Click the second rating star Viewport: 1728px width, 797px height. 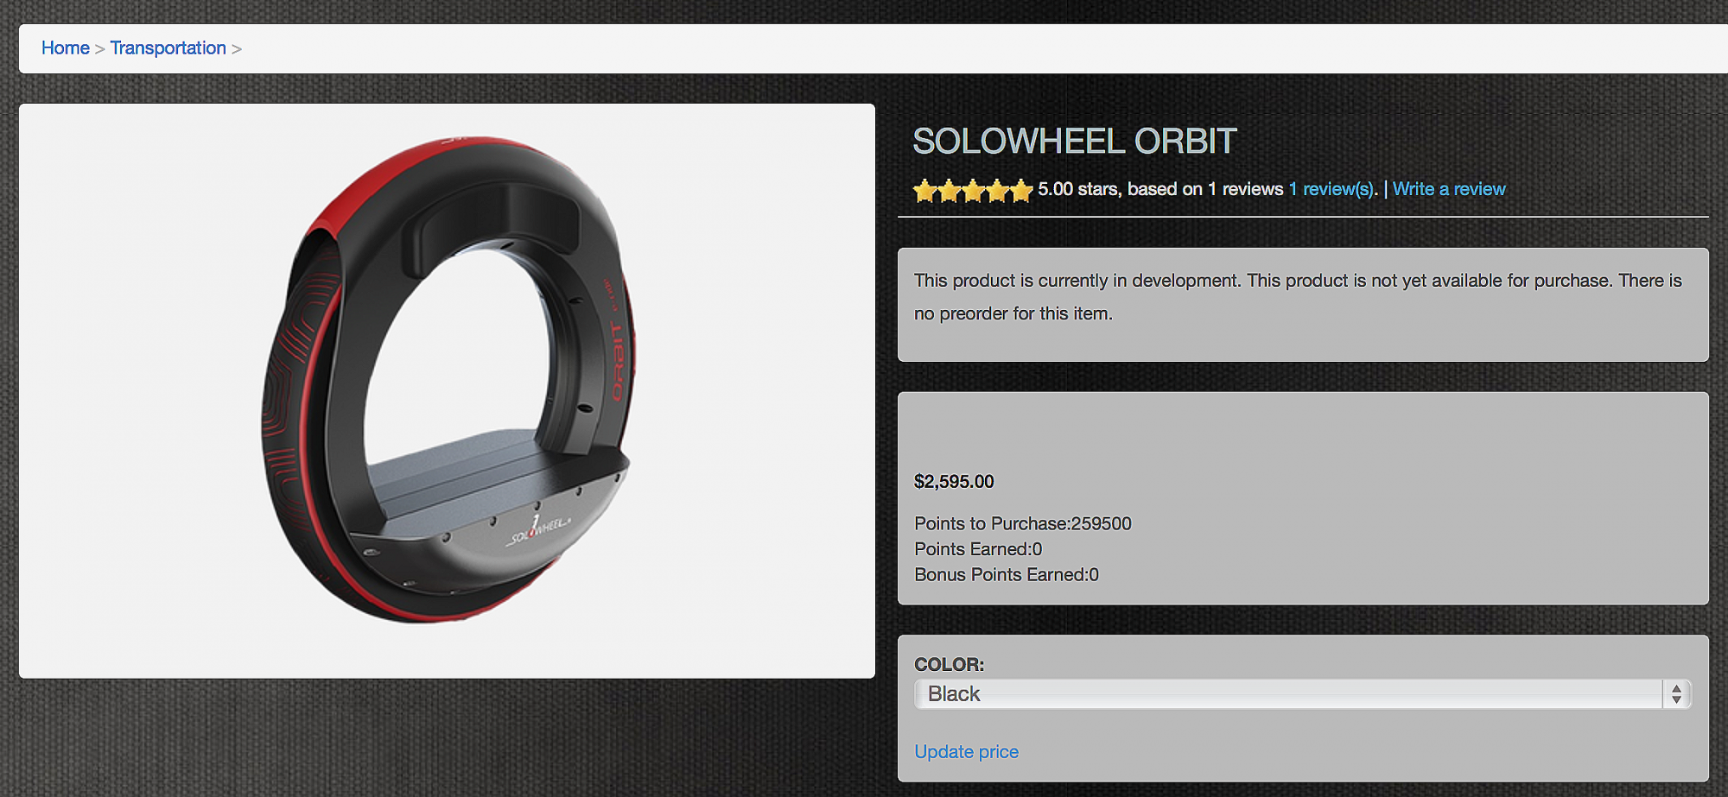point(950,191)
